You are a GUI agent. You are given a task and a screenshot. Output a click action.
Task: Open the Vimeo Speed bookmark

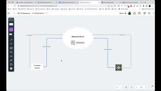(x=123, y=9)
